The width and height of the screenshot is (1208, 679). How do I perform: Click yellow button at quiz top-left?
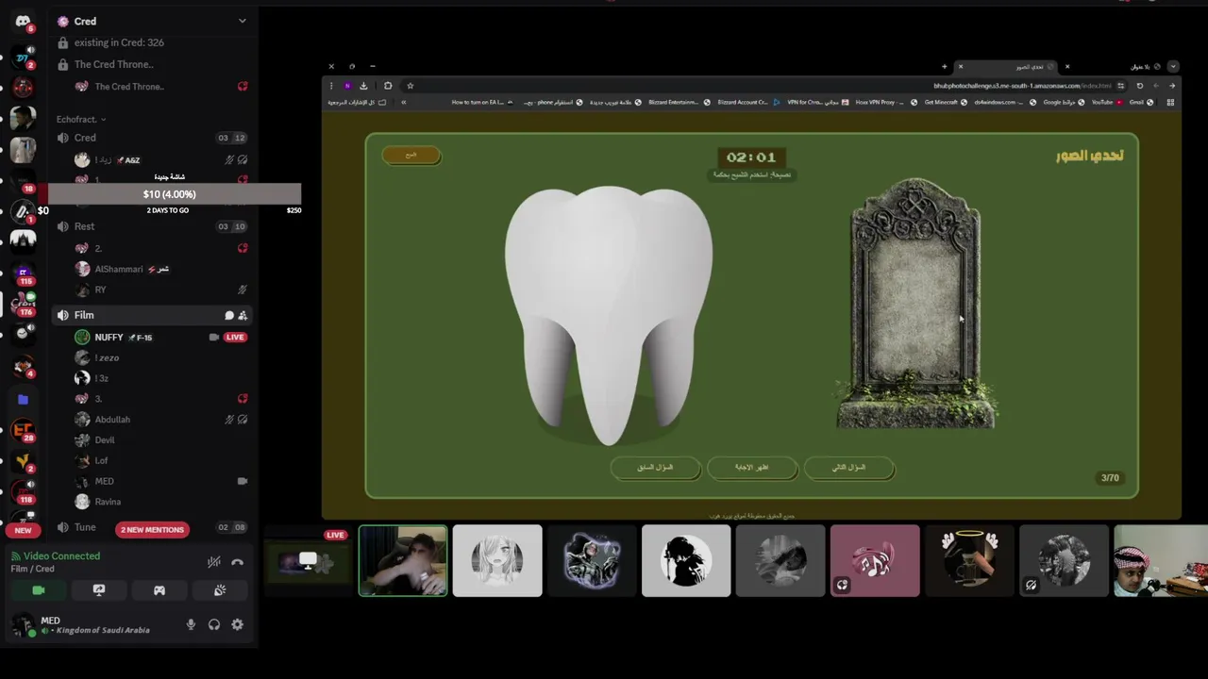(x=411, y=155)
